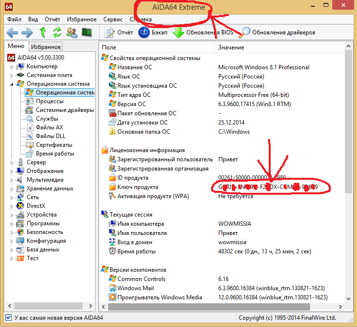Expand the Сервер tree node
This screenshot has width=357, height=327.
[x=12, y=163]
